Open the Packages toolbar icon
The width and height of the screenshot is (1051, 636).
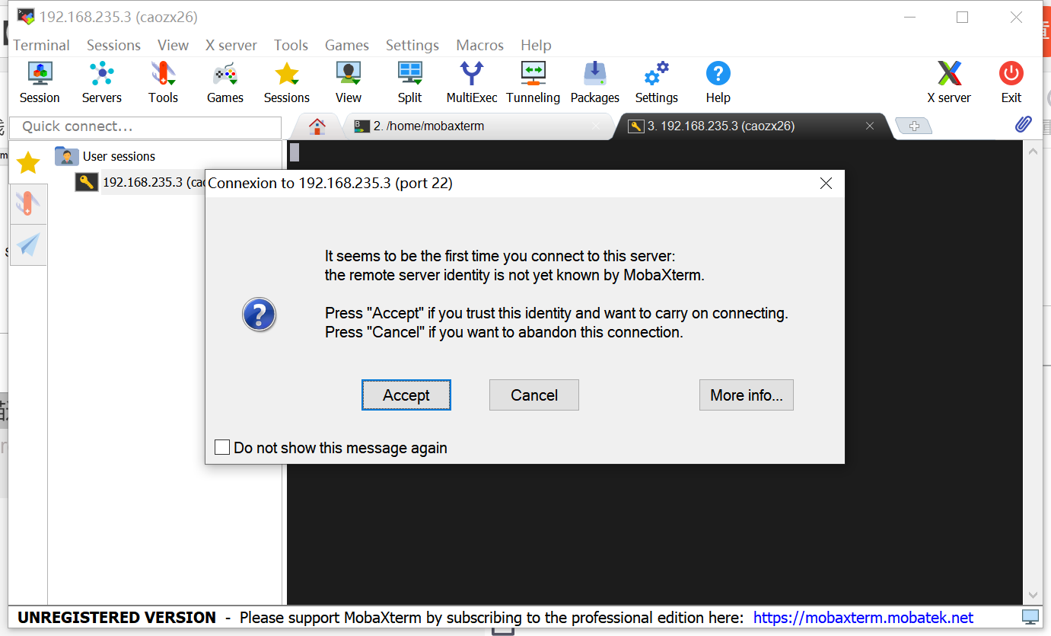594,82
